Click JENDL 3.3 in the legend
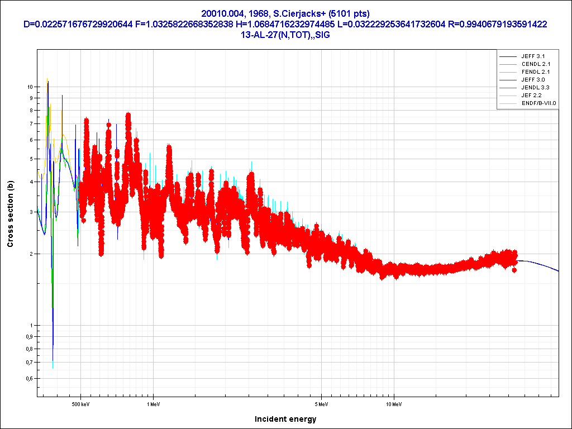The height and width of the screenshot is (429, 572). 535,88
